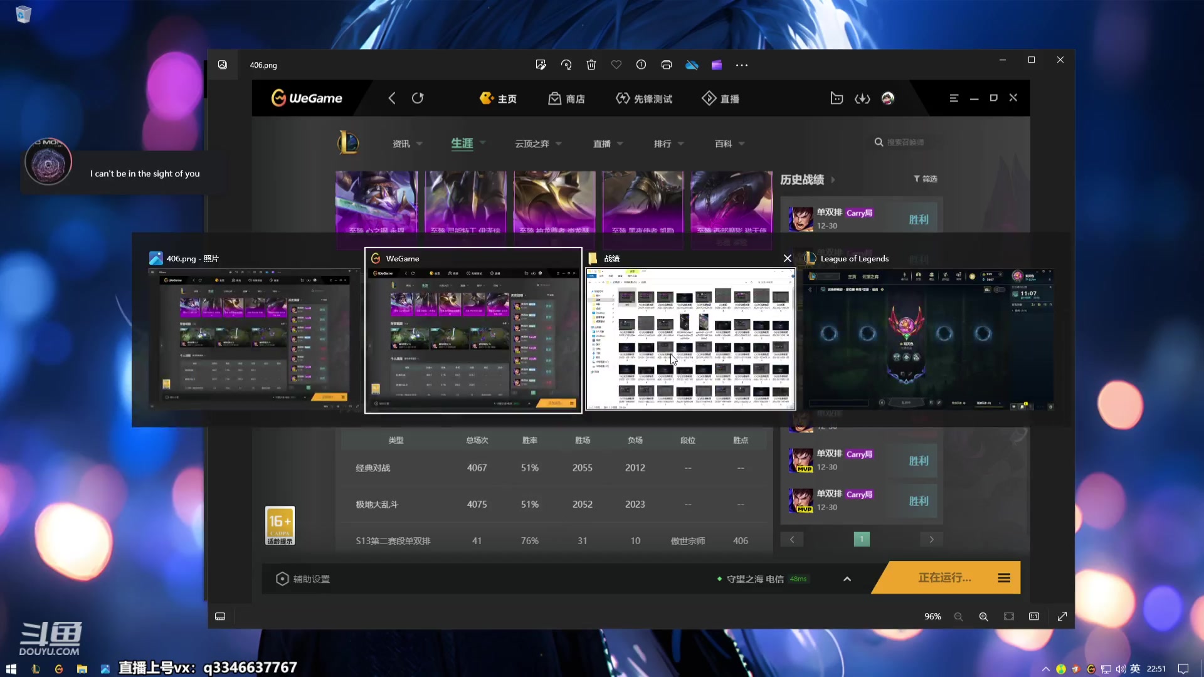Image resolution: width=1204 pixels, height=677 pixels.
Task: Click the OneDrive cloud icon in Photos toolbar
Action: (x=692, y=65)
